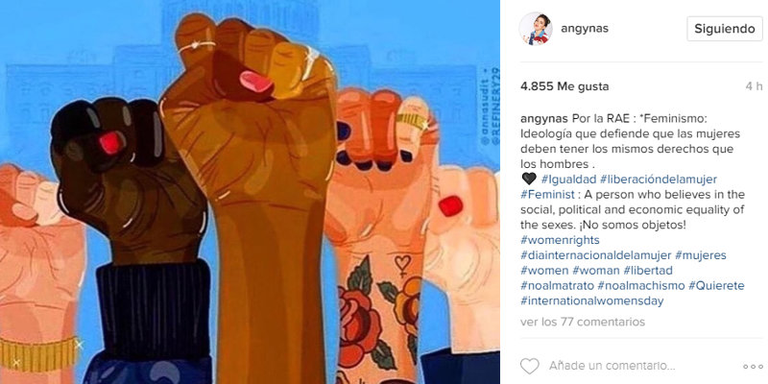Open the #womenrights hashtag
Viewport: 768px width, 384px height.
pyautogui.click(x=560, y=240)
